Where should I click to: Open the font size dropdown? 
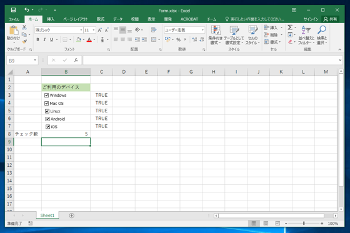(x=94, y=30)
